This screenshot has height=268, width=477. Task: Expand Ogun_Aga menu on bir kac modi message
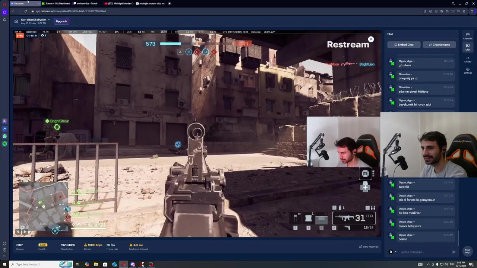tap(414, 208)
